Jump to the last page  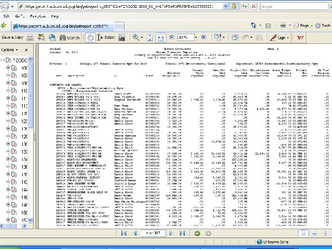pos(182,233)
